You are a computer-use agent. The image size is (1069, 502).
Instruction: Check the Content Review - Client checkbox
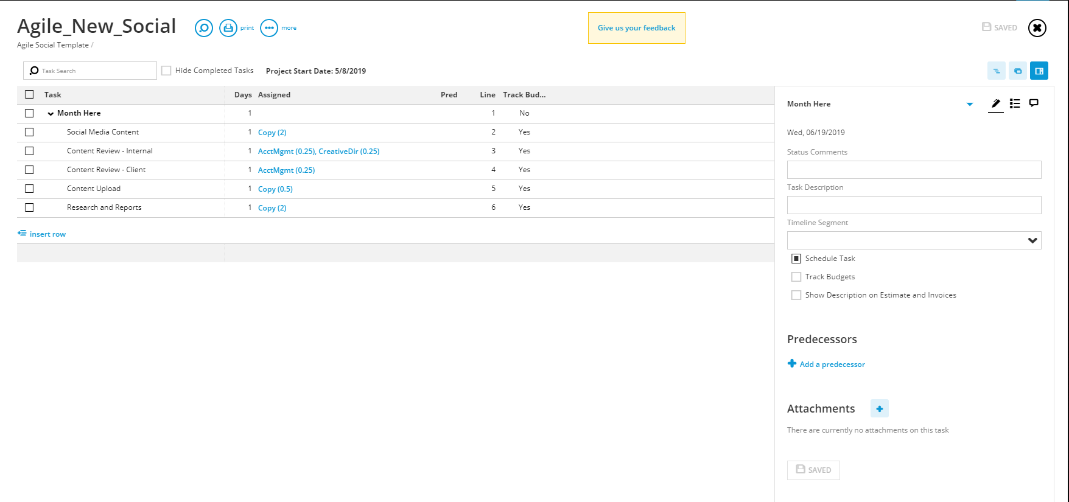click(29, 170)
